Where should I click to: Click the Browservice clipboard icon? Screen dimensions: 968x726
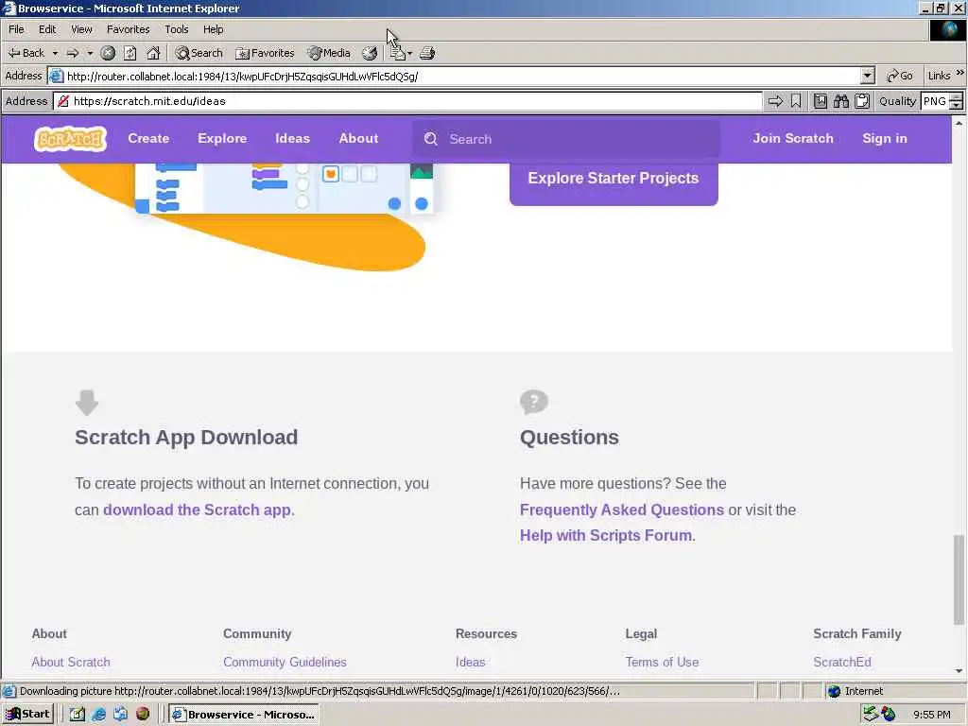[862, 101]
